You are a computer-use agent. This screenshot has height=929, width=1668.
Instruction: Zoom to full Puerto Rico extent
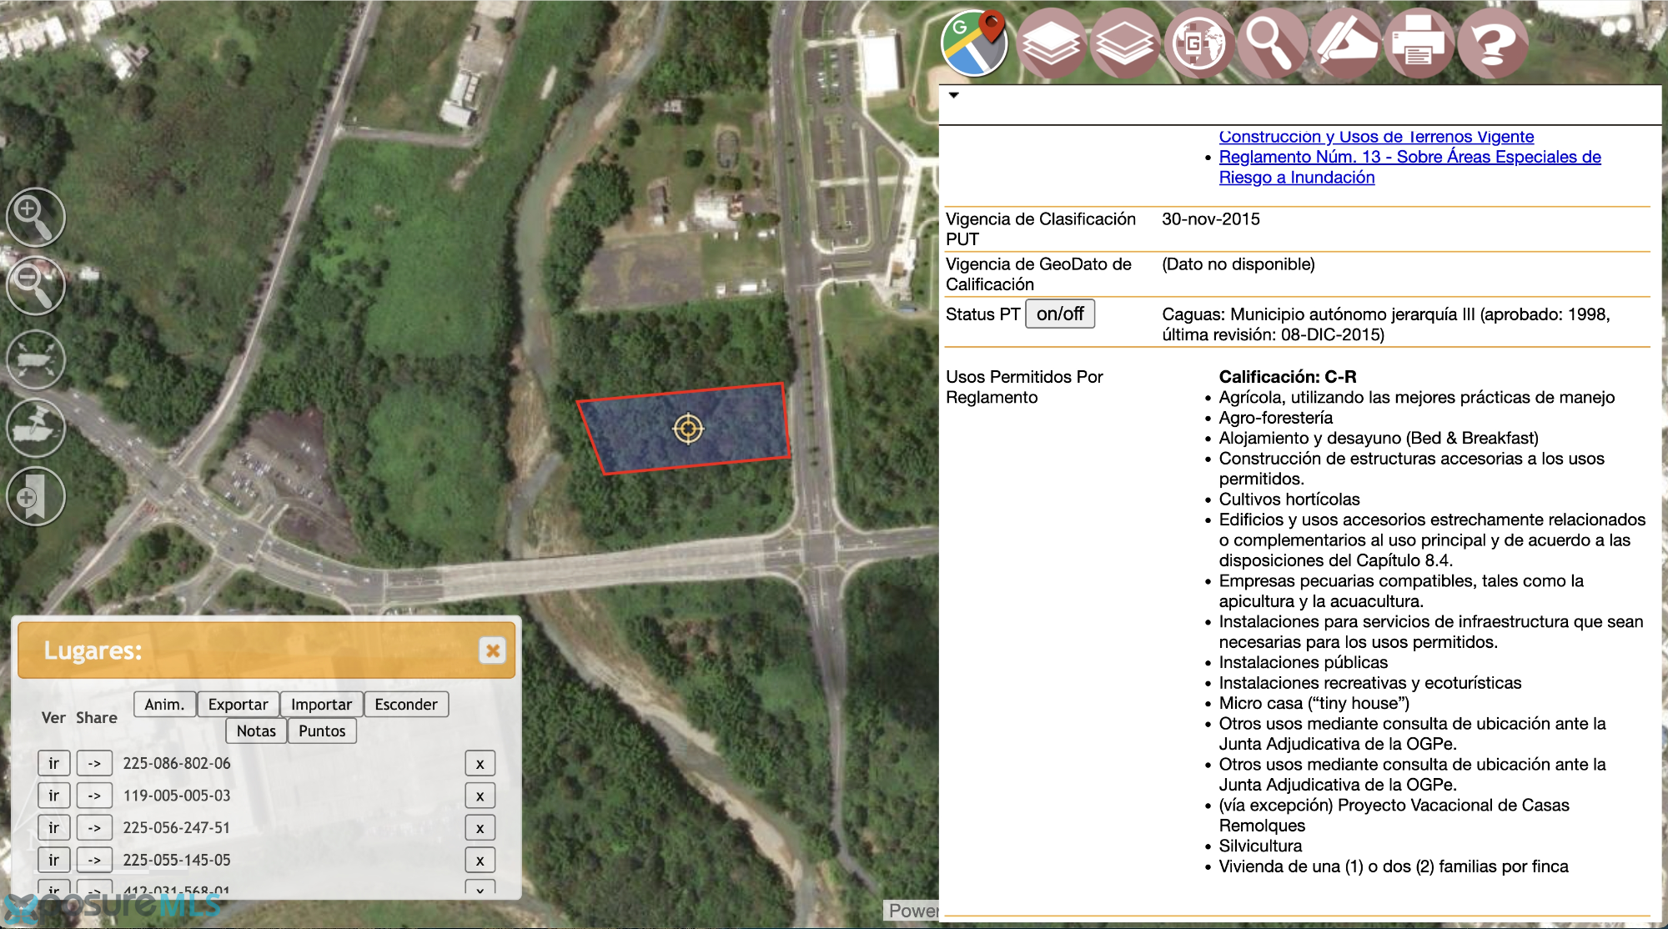click(x=36, y=359)
